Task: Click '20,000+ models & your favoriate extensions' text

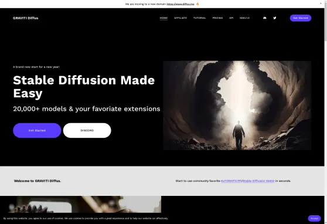Action: coord(87,109)
